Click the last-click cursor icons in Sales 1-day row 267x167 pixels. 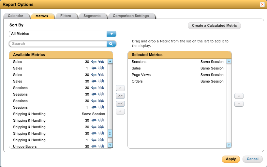tap(101, 68)
